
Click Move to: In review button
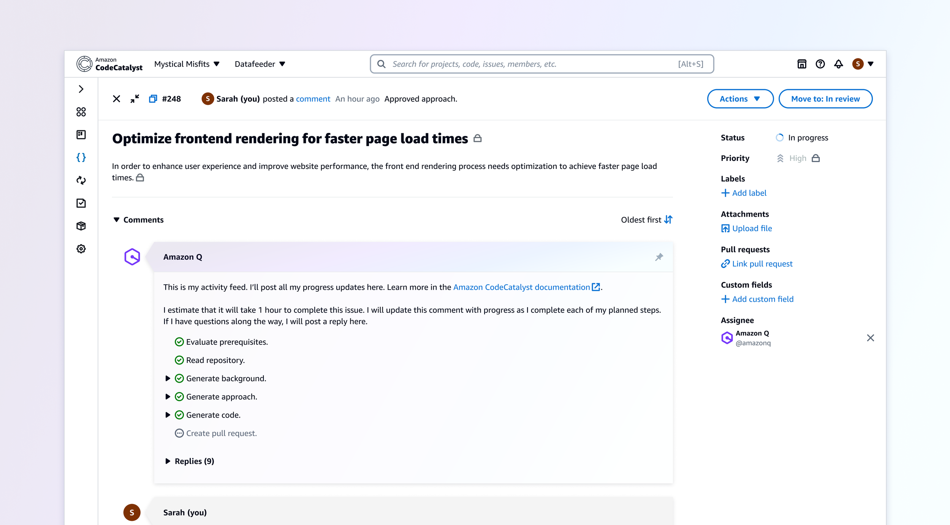click(x=825, y=99)
